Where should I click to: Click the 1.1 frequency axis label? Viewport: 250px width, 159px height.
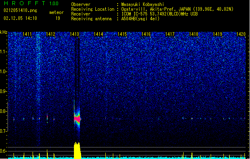4,52
